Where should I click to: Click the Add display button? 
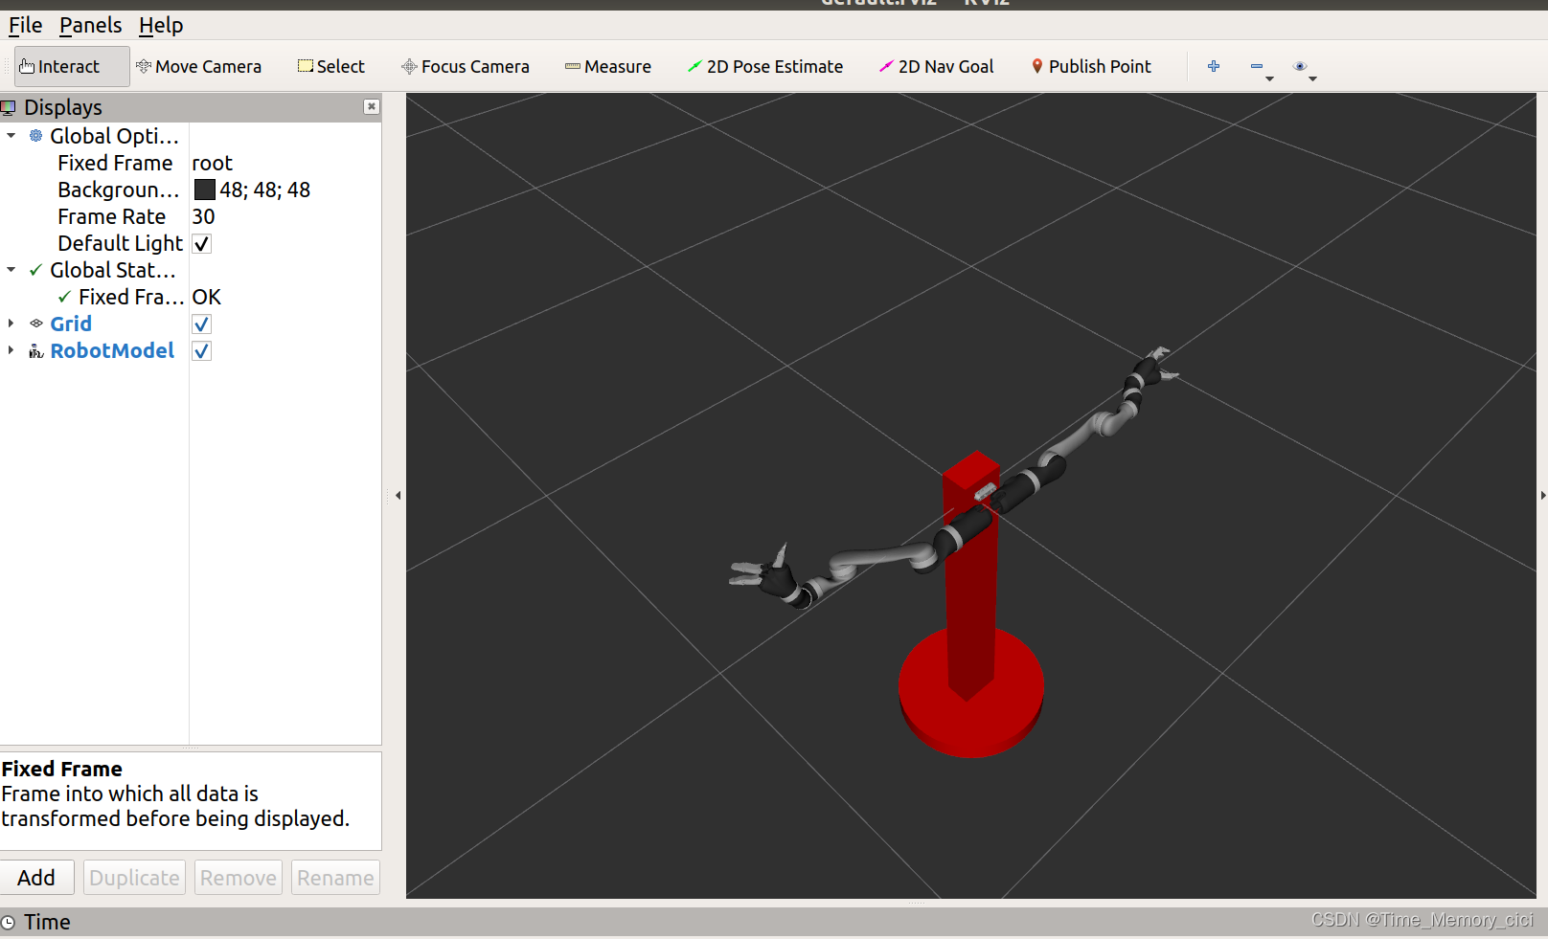36,878
